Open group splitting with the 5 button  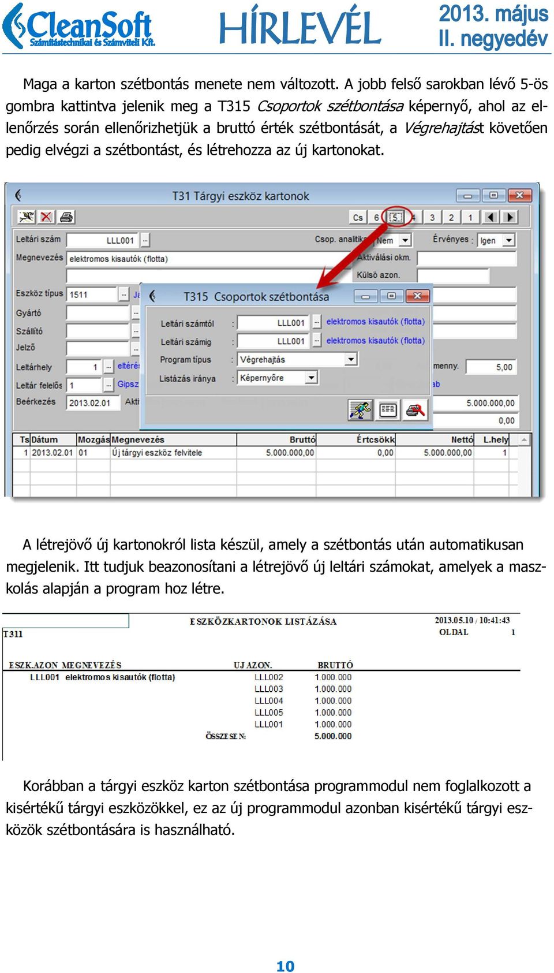point(395,217)
